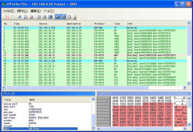Maximize the packet capture window
193x132 pixels.
183,4
